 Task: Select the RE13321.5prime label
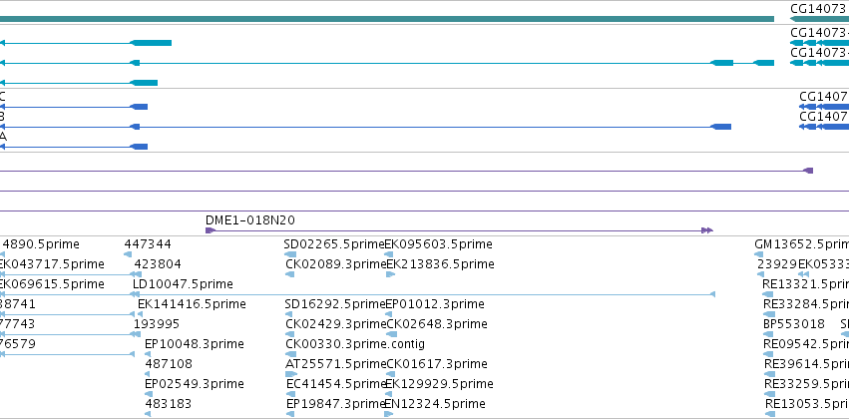point(805,284)
